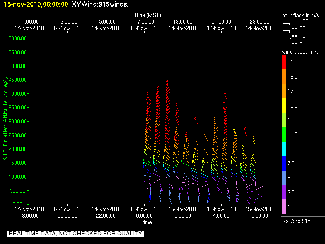Click the purple 3.0 wind-speed color segment
The image size is (325, 244).
[x=284, y=192]
